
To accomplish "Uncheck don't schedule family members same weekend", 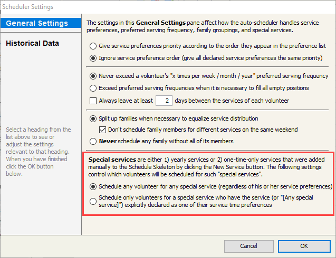I will (x=103, y=130).
